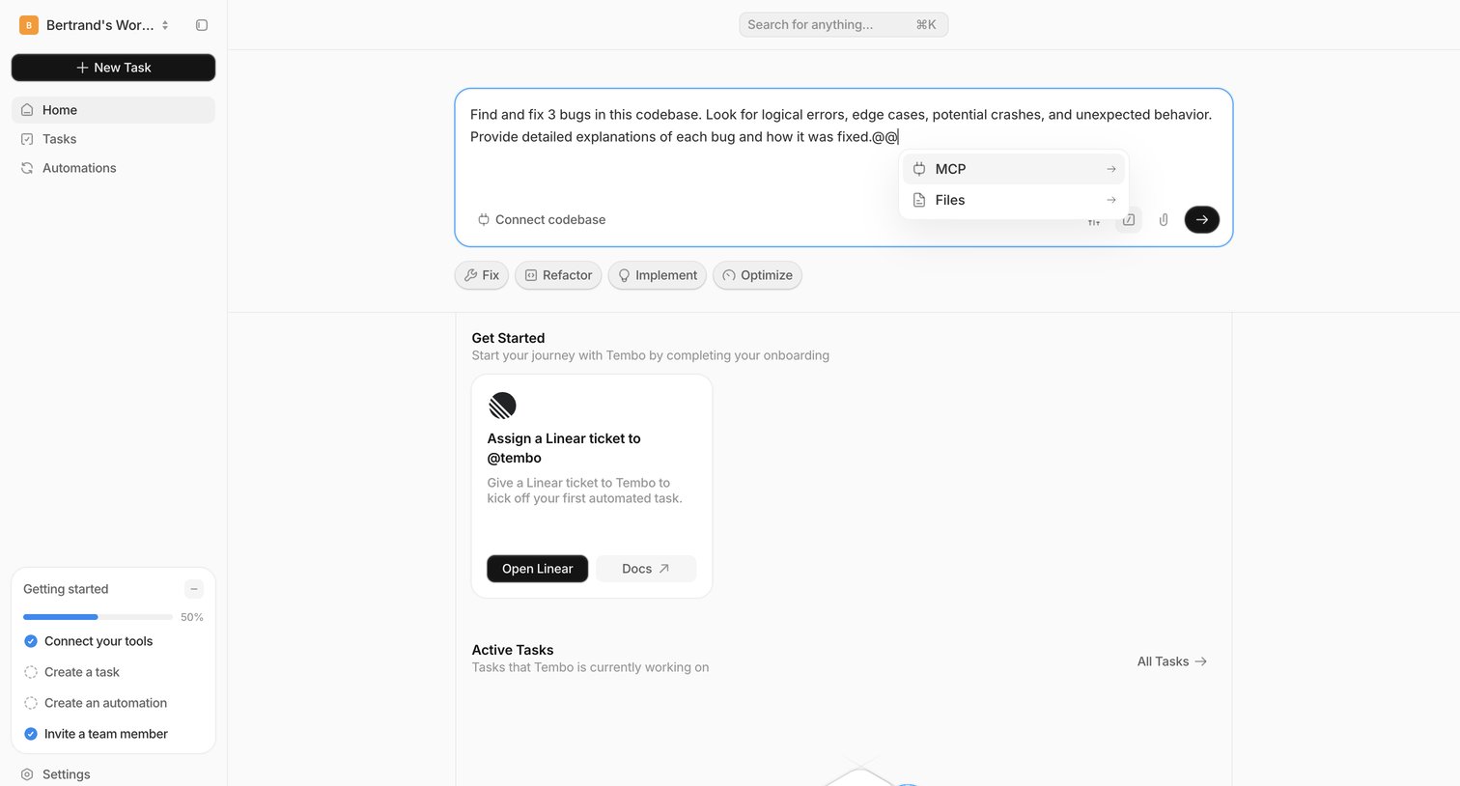Image resolution: width=1460 pixels, height=786 pixels.
Task: Open Settings from the sidebar
Action: click(x=113, y=774)
